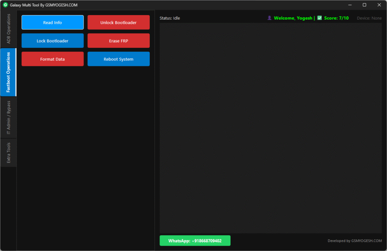The image size is (387, 251).
Task: Click the Score: 7/10 label
Action: (x=336, y=18)
